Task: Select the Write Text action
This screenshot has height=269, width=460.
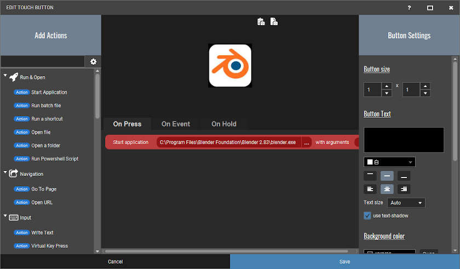Action: point(34,233)
